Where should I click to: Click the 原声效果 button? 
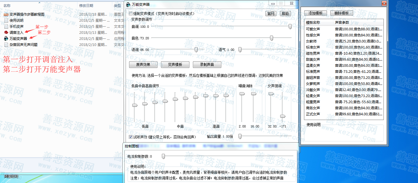[143, 64]
